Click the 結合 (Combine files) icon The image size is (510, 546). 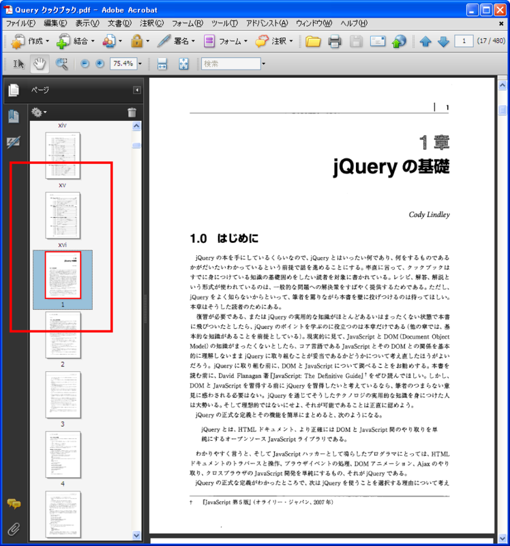tap(63, 42)
